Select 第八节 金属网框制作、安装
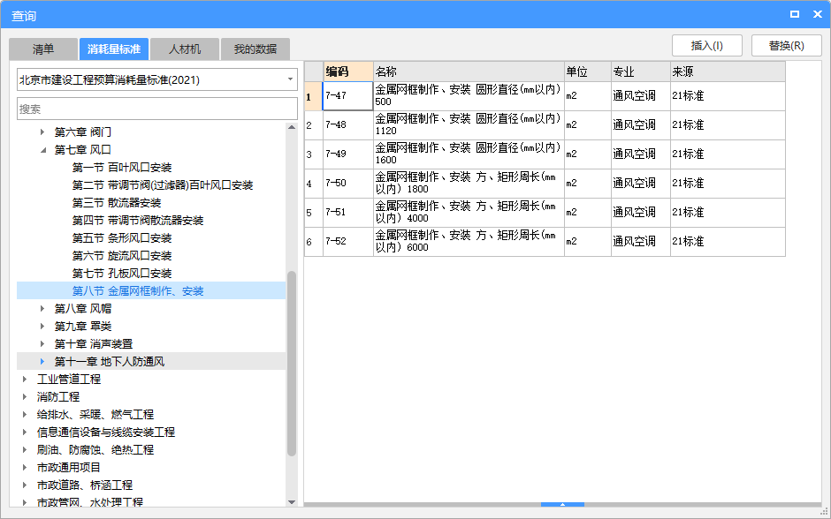Screen dimensions: 831x519 point(138,291)
